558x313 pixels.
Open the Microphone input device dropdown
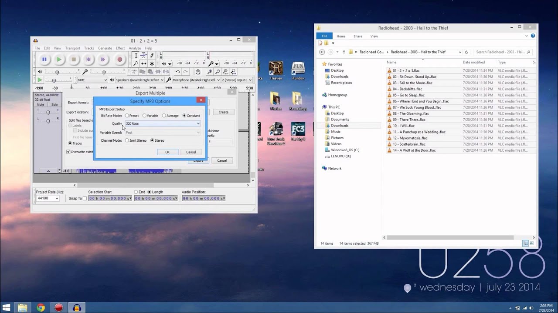(196, 80)
